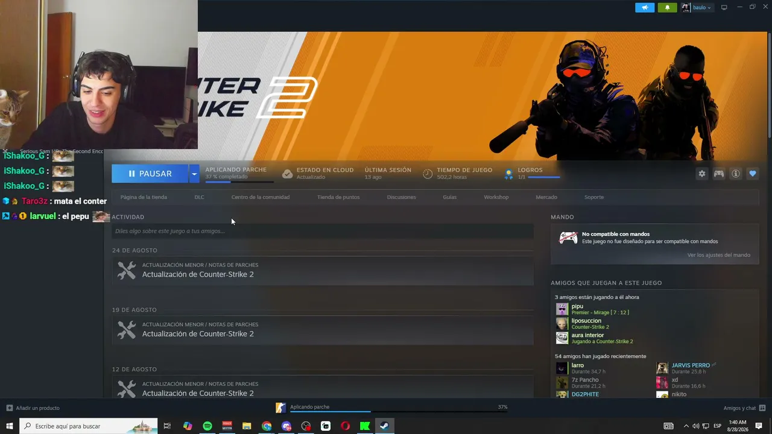Open the DLC tab

point(199,197)
